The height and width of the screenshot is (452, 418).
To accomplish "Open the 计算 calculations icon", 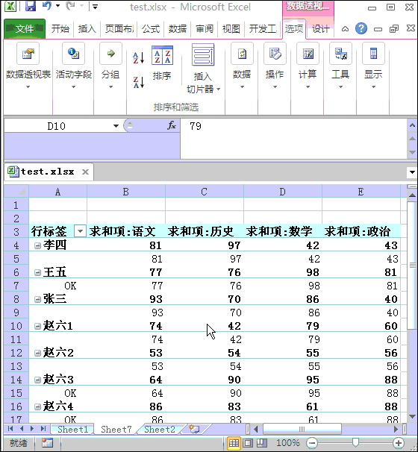I will click(308, 54).
